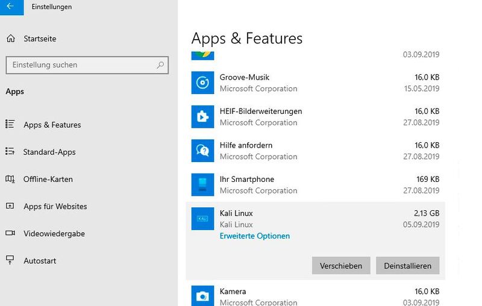This screenshot has height=306, width=482.
Task: Open the Autostart section
Action: pos(40,261)
